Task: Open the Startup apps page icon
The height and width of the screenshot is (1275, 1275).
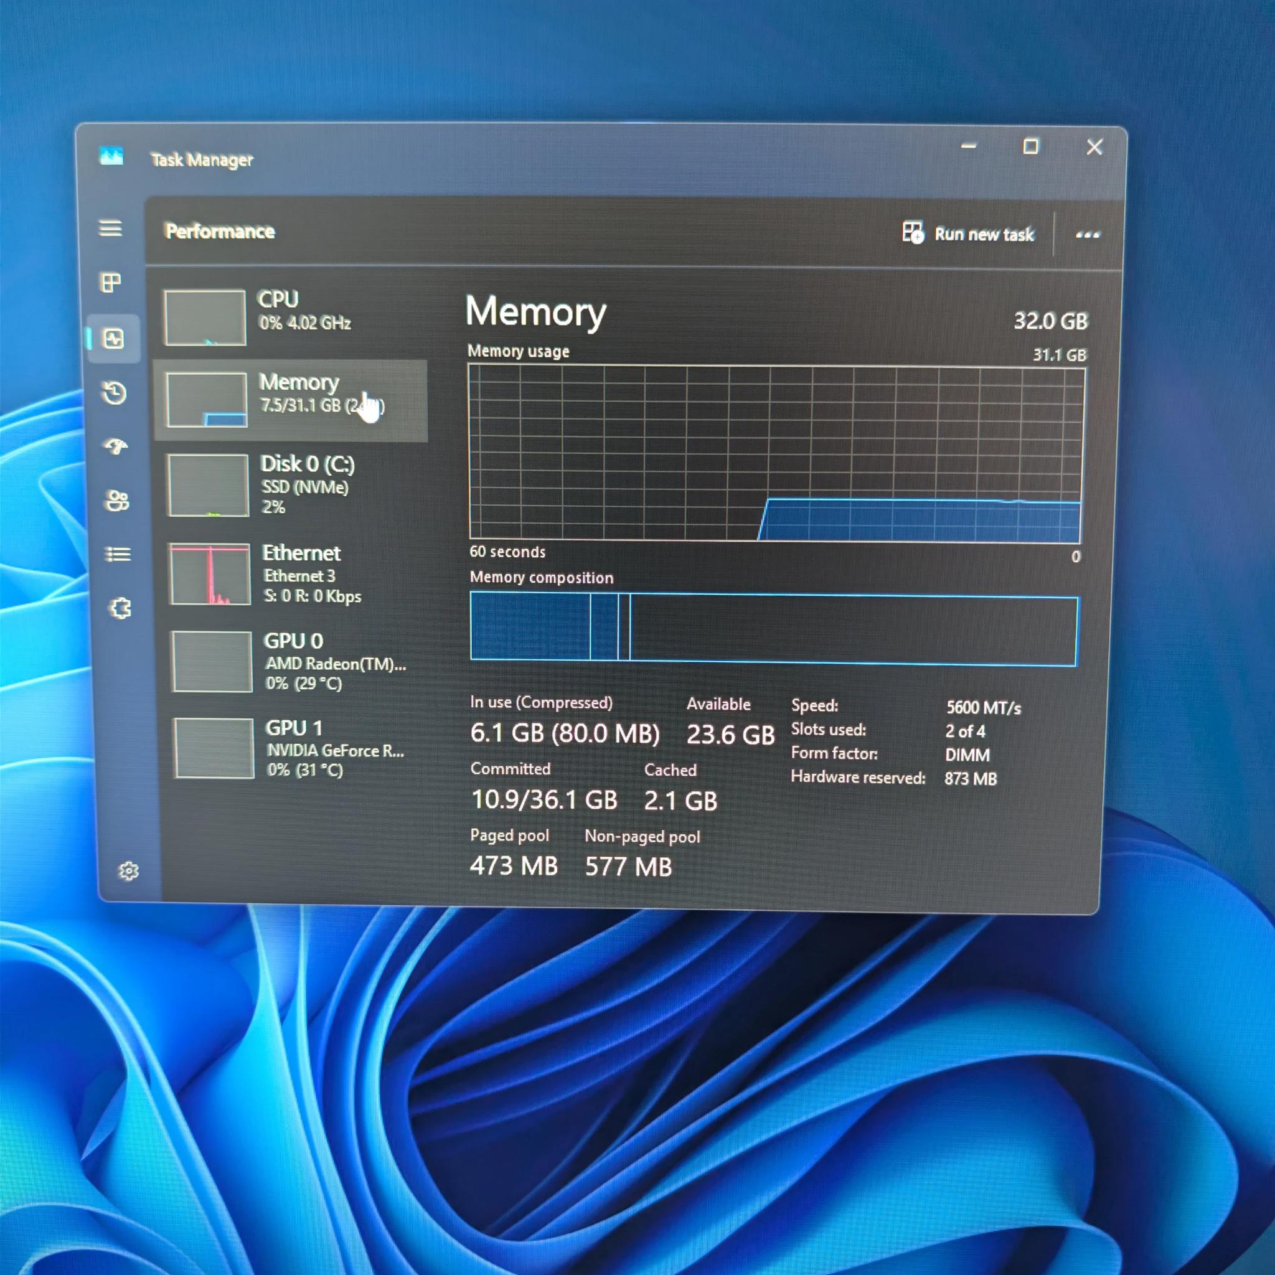Action: point(116,447)
